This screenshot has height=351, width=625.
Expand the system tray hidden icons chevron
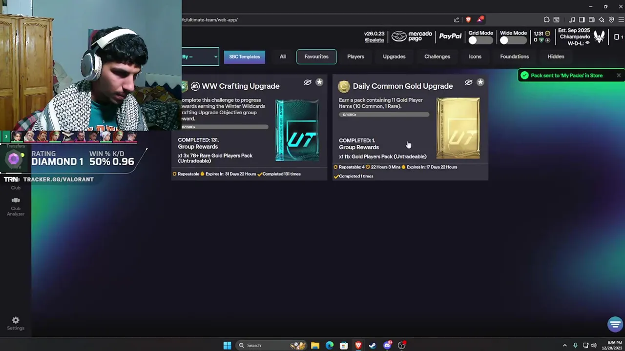click(x=564, y=345)
